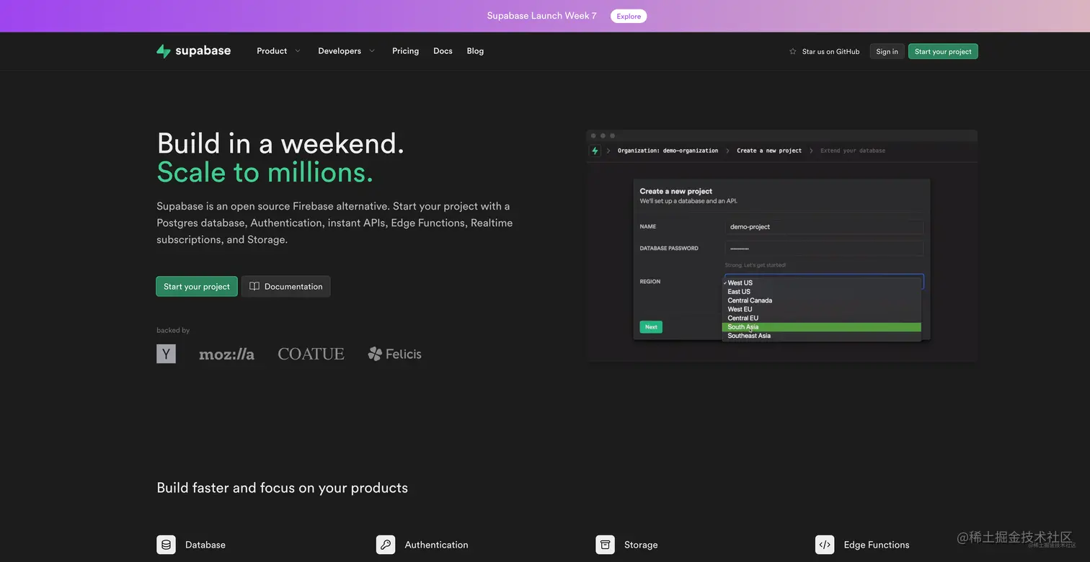Click the supabase wordmark text
1090x562 pixels.
[203, 50]
